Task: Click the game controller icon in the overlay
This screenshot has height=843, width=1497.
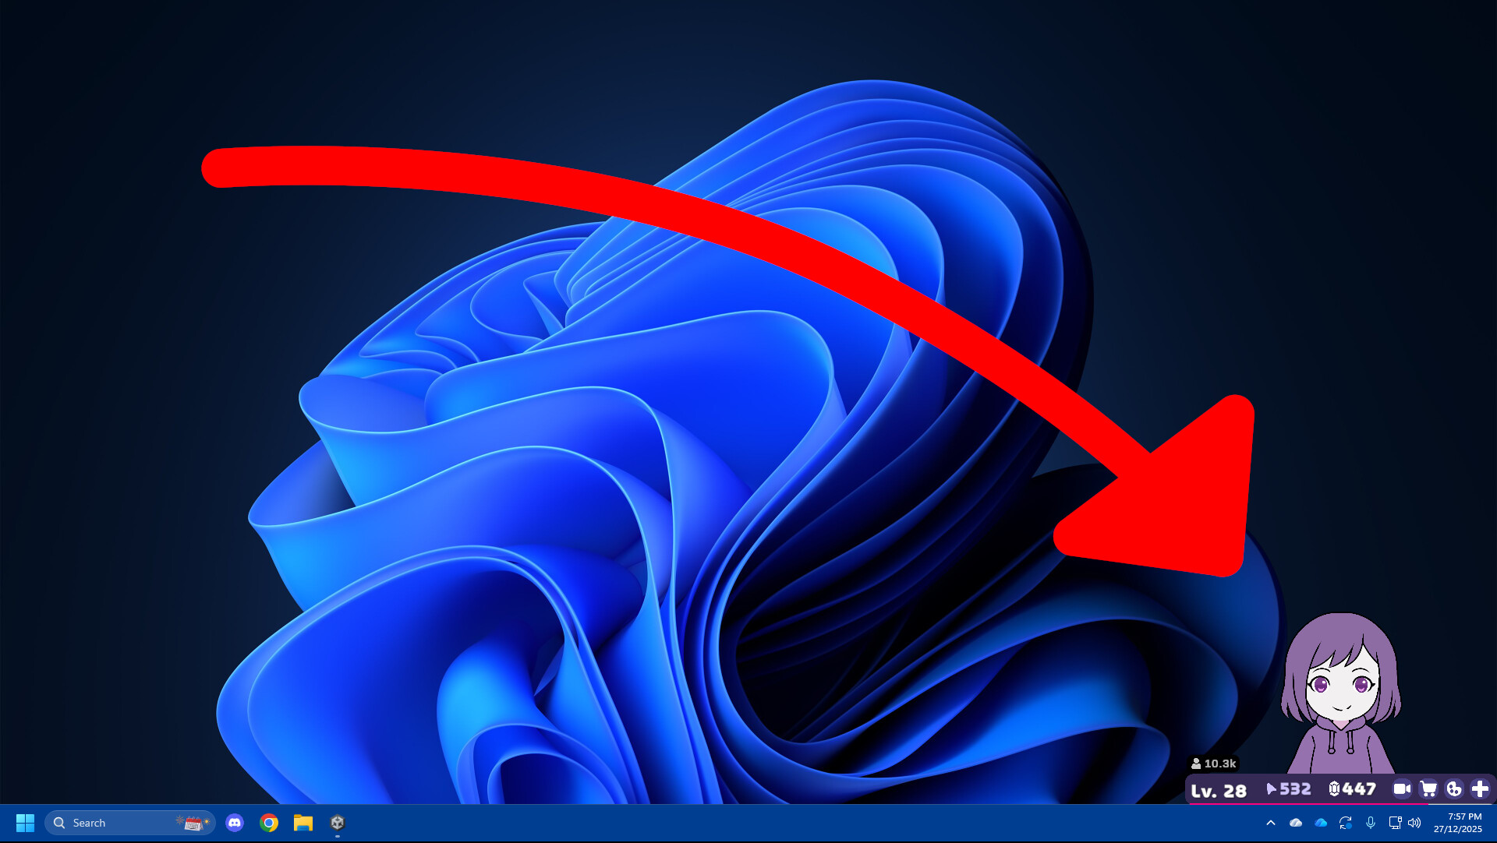Action: point(1455,789)
